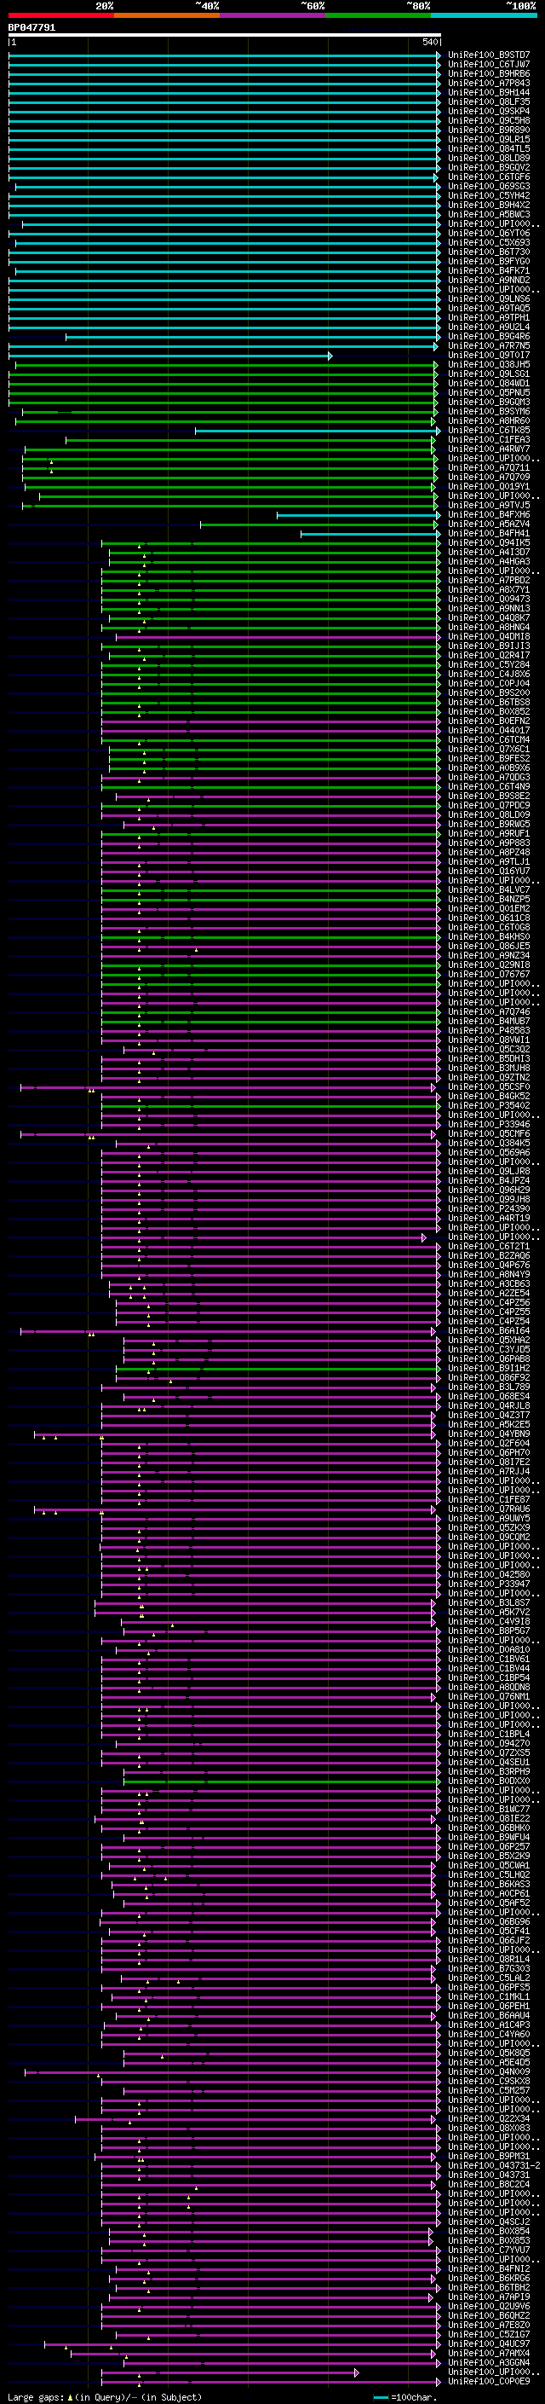This screenshot has height=2404, width=545.
Task: Select the UniRef100_C6TK85 label
Action: point(488,430)
